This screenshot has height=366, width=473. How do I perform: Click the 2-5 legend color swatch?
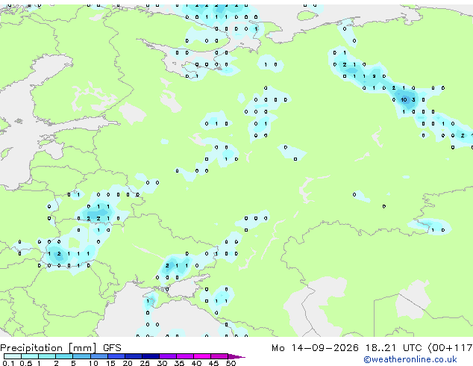(65, 356)
